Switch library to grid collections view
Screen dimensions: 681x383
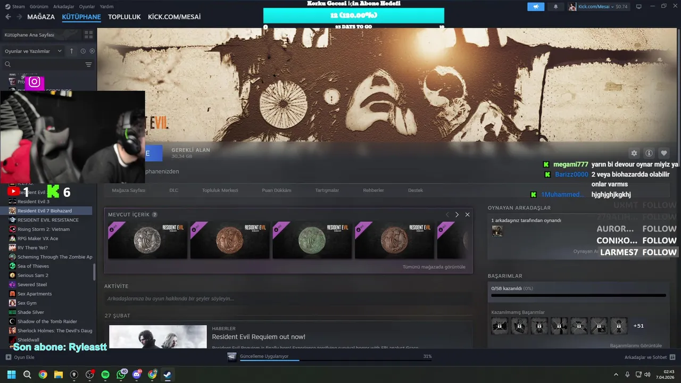pos(88,35)
